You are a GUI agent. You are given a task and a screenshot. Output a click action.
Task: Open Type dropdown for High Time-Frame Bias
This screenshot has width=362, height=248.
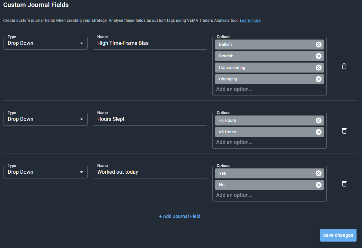coord(46,43)
